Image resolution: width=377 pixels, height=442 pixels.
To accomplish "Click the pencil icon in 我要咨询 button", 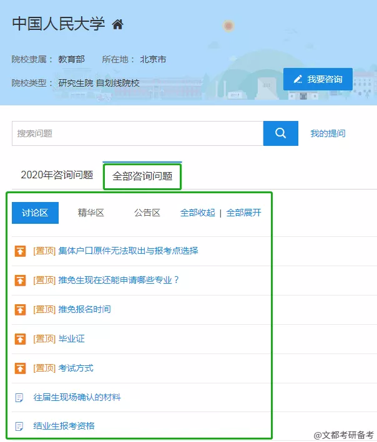I will tap(298, 79).
